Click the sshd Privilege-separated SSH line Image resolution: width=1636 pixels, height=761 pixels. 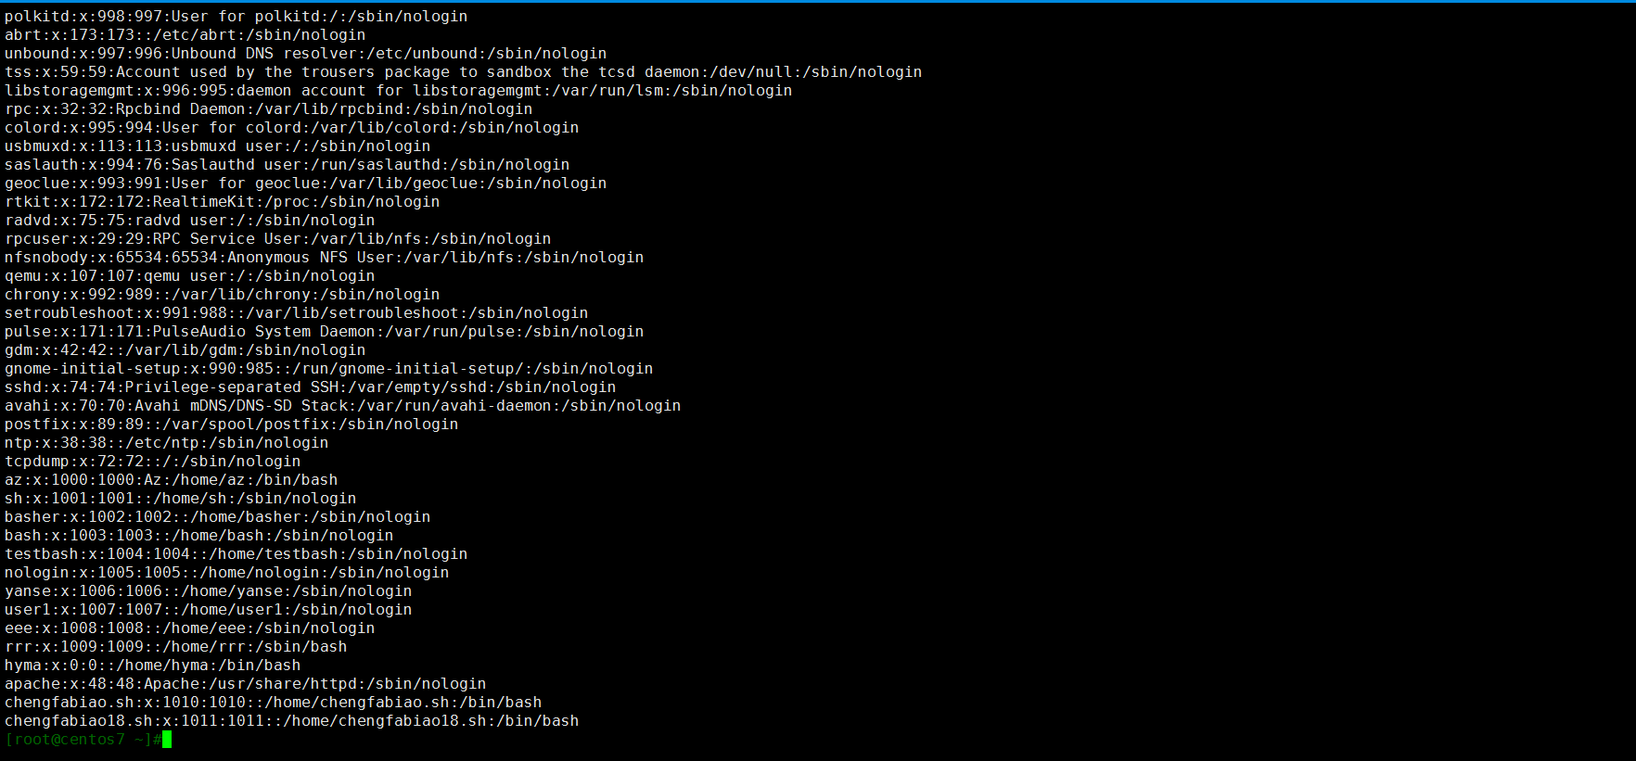[x=311, y=387]
